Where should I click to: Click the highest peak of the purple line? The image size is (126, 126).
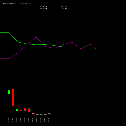pyautogui.click(x=36, y=37)
